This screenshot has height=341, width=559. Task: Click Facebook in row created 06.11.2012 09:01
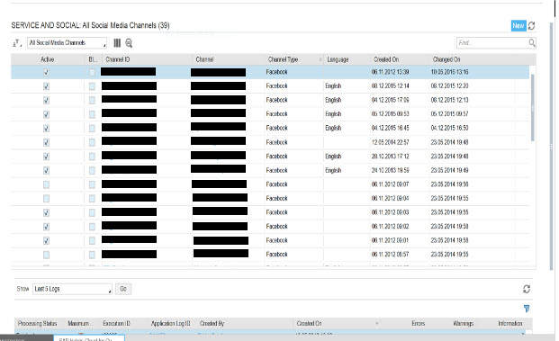tap(276, 240)
